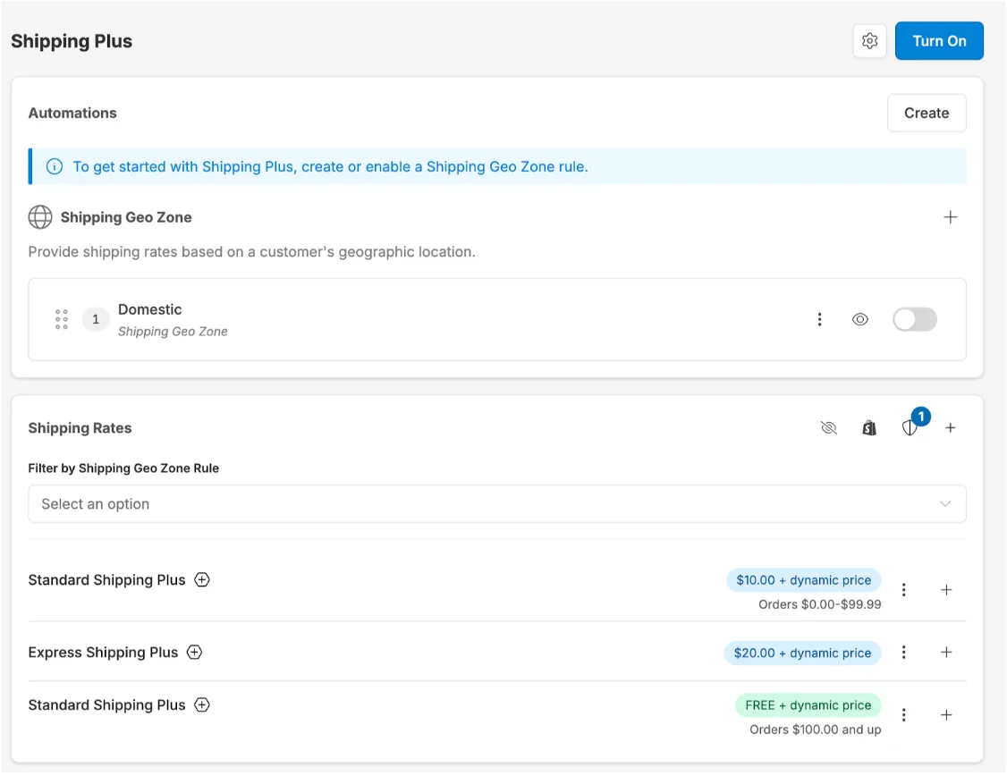
Task: Click the Shopify bag icon in Shipping Rates
Action: click(x=869, y=428)
